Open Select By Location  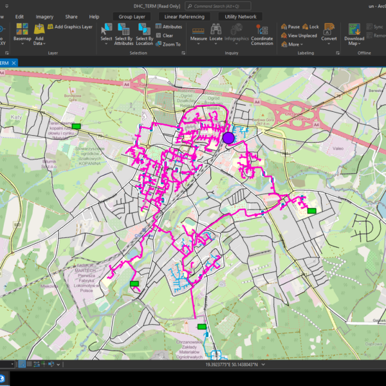145,32
